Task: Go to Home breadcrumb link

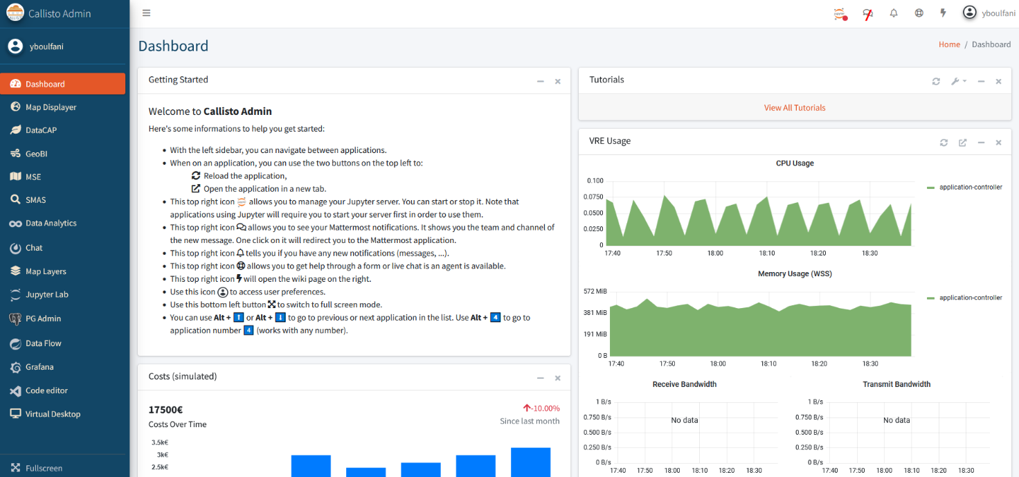Action: pos(949,44)
